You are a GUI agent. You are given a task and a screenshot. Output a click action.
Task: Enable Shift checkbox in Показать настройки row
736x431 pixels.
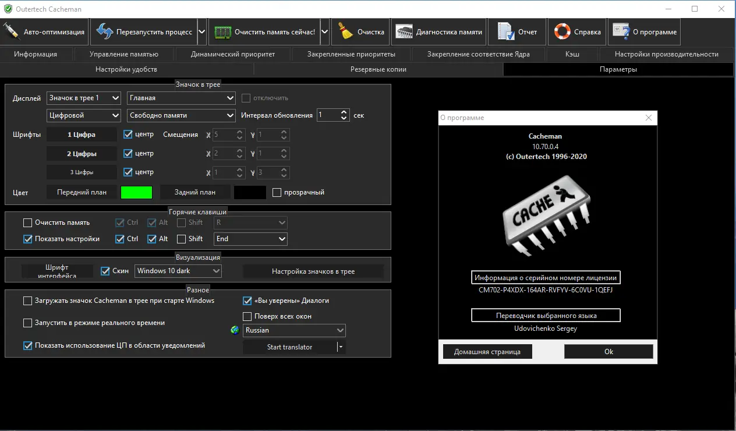181,239
